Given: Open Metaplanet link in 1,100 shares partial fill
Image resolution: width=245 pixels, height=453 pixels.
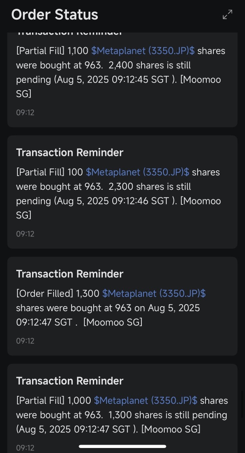Looking at the screenshot, I should [x=143, y=51].
